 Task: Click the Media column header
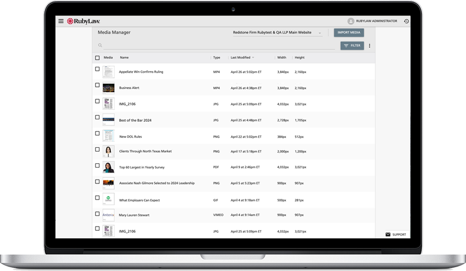click(x=108, y=57)
